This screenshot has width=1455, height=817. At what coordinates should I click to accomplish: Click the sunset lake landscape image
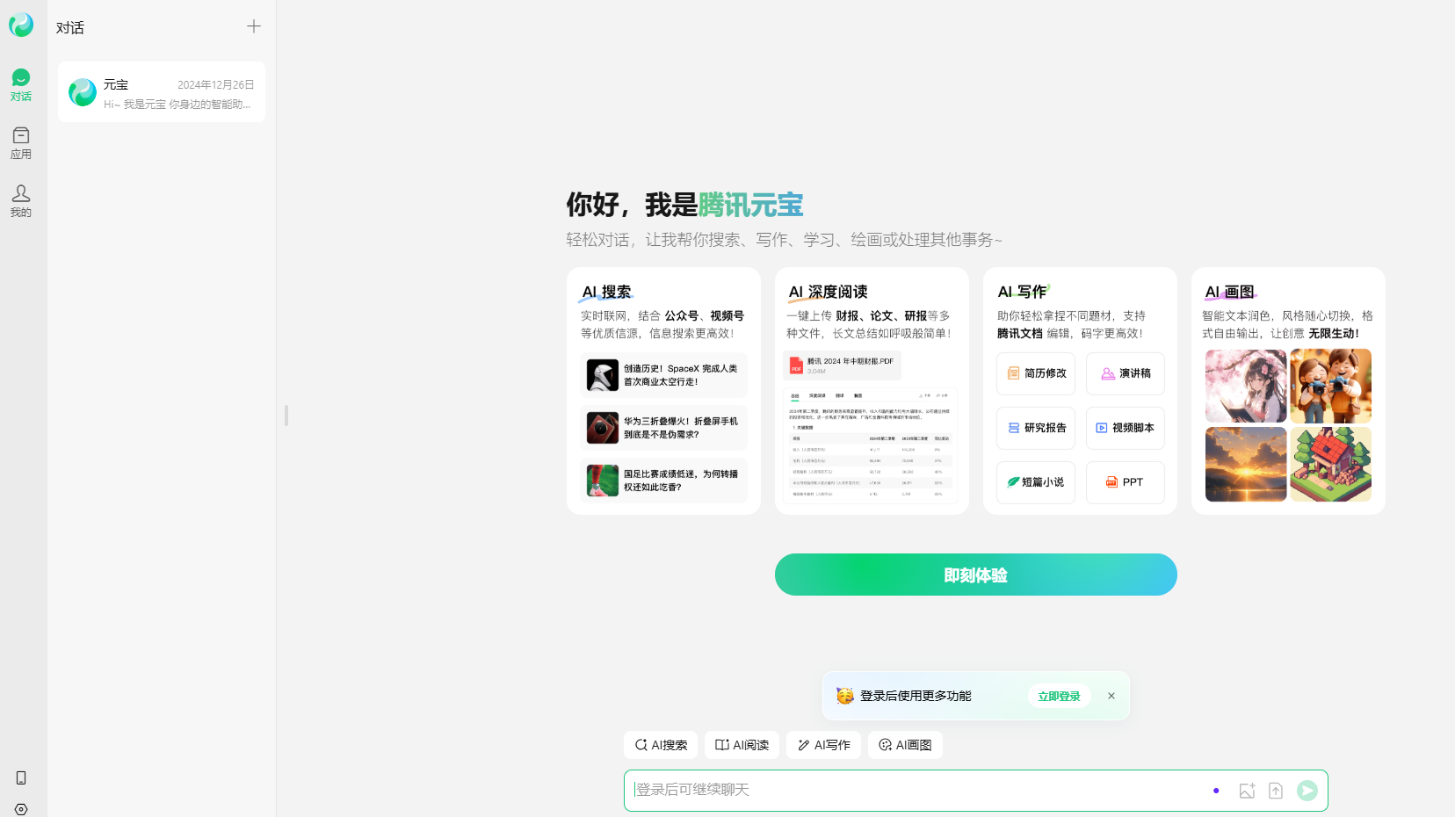click(x=1246, y=465)
